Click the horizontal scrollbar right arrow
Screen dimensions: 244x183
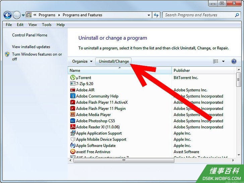[233, 160]
